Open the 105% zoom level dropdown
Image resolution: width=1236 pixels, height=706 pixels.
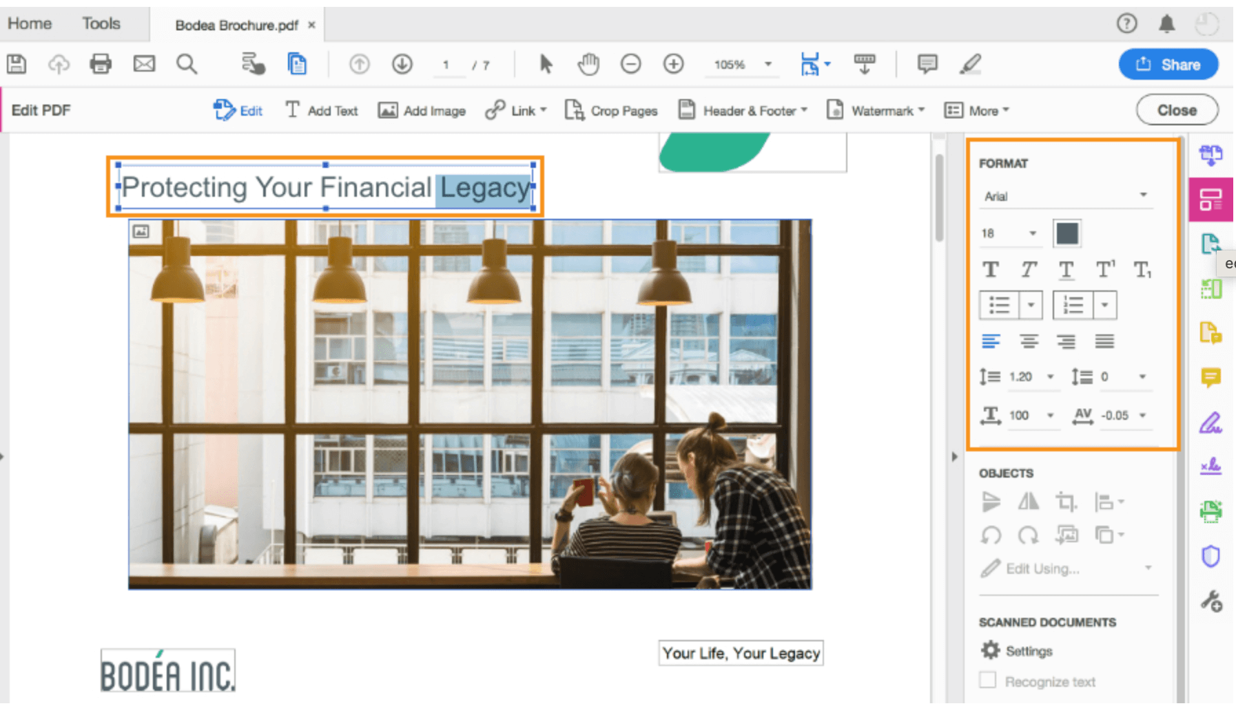[x=742, y=65]
